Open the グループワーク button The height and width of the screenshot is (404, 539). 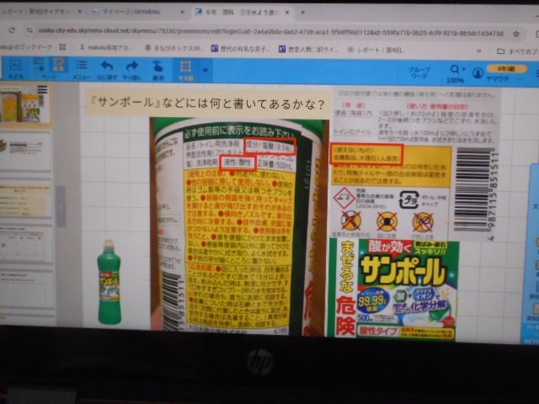419,72
